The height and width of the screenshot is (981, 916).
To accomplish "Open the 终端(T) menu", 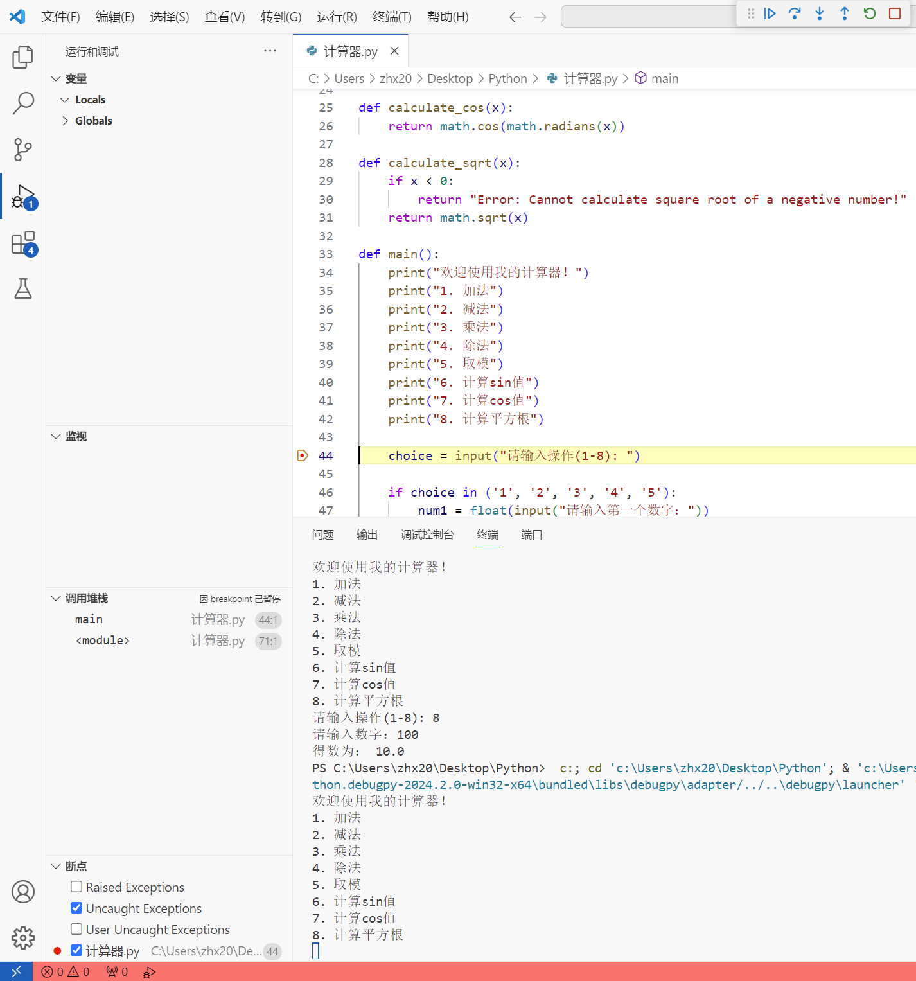I will (x=392, y=17).
